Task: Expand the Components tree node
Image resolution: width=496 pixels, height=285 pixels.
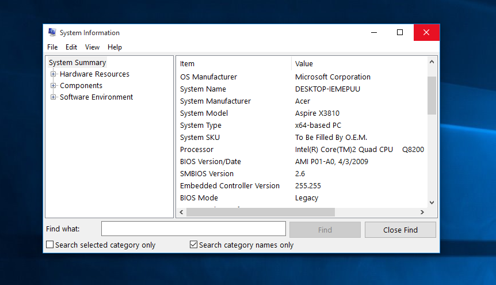Action: pyautogui.click(x=53, y=85)
